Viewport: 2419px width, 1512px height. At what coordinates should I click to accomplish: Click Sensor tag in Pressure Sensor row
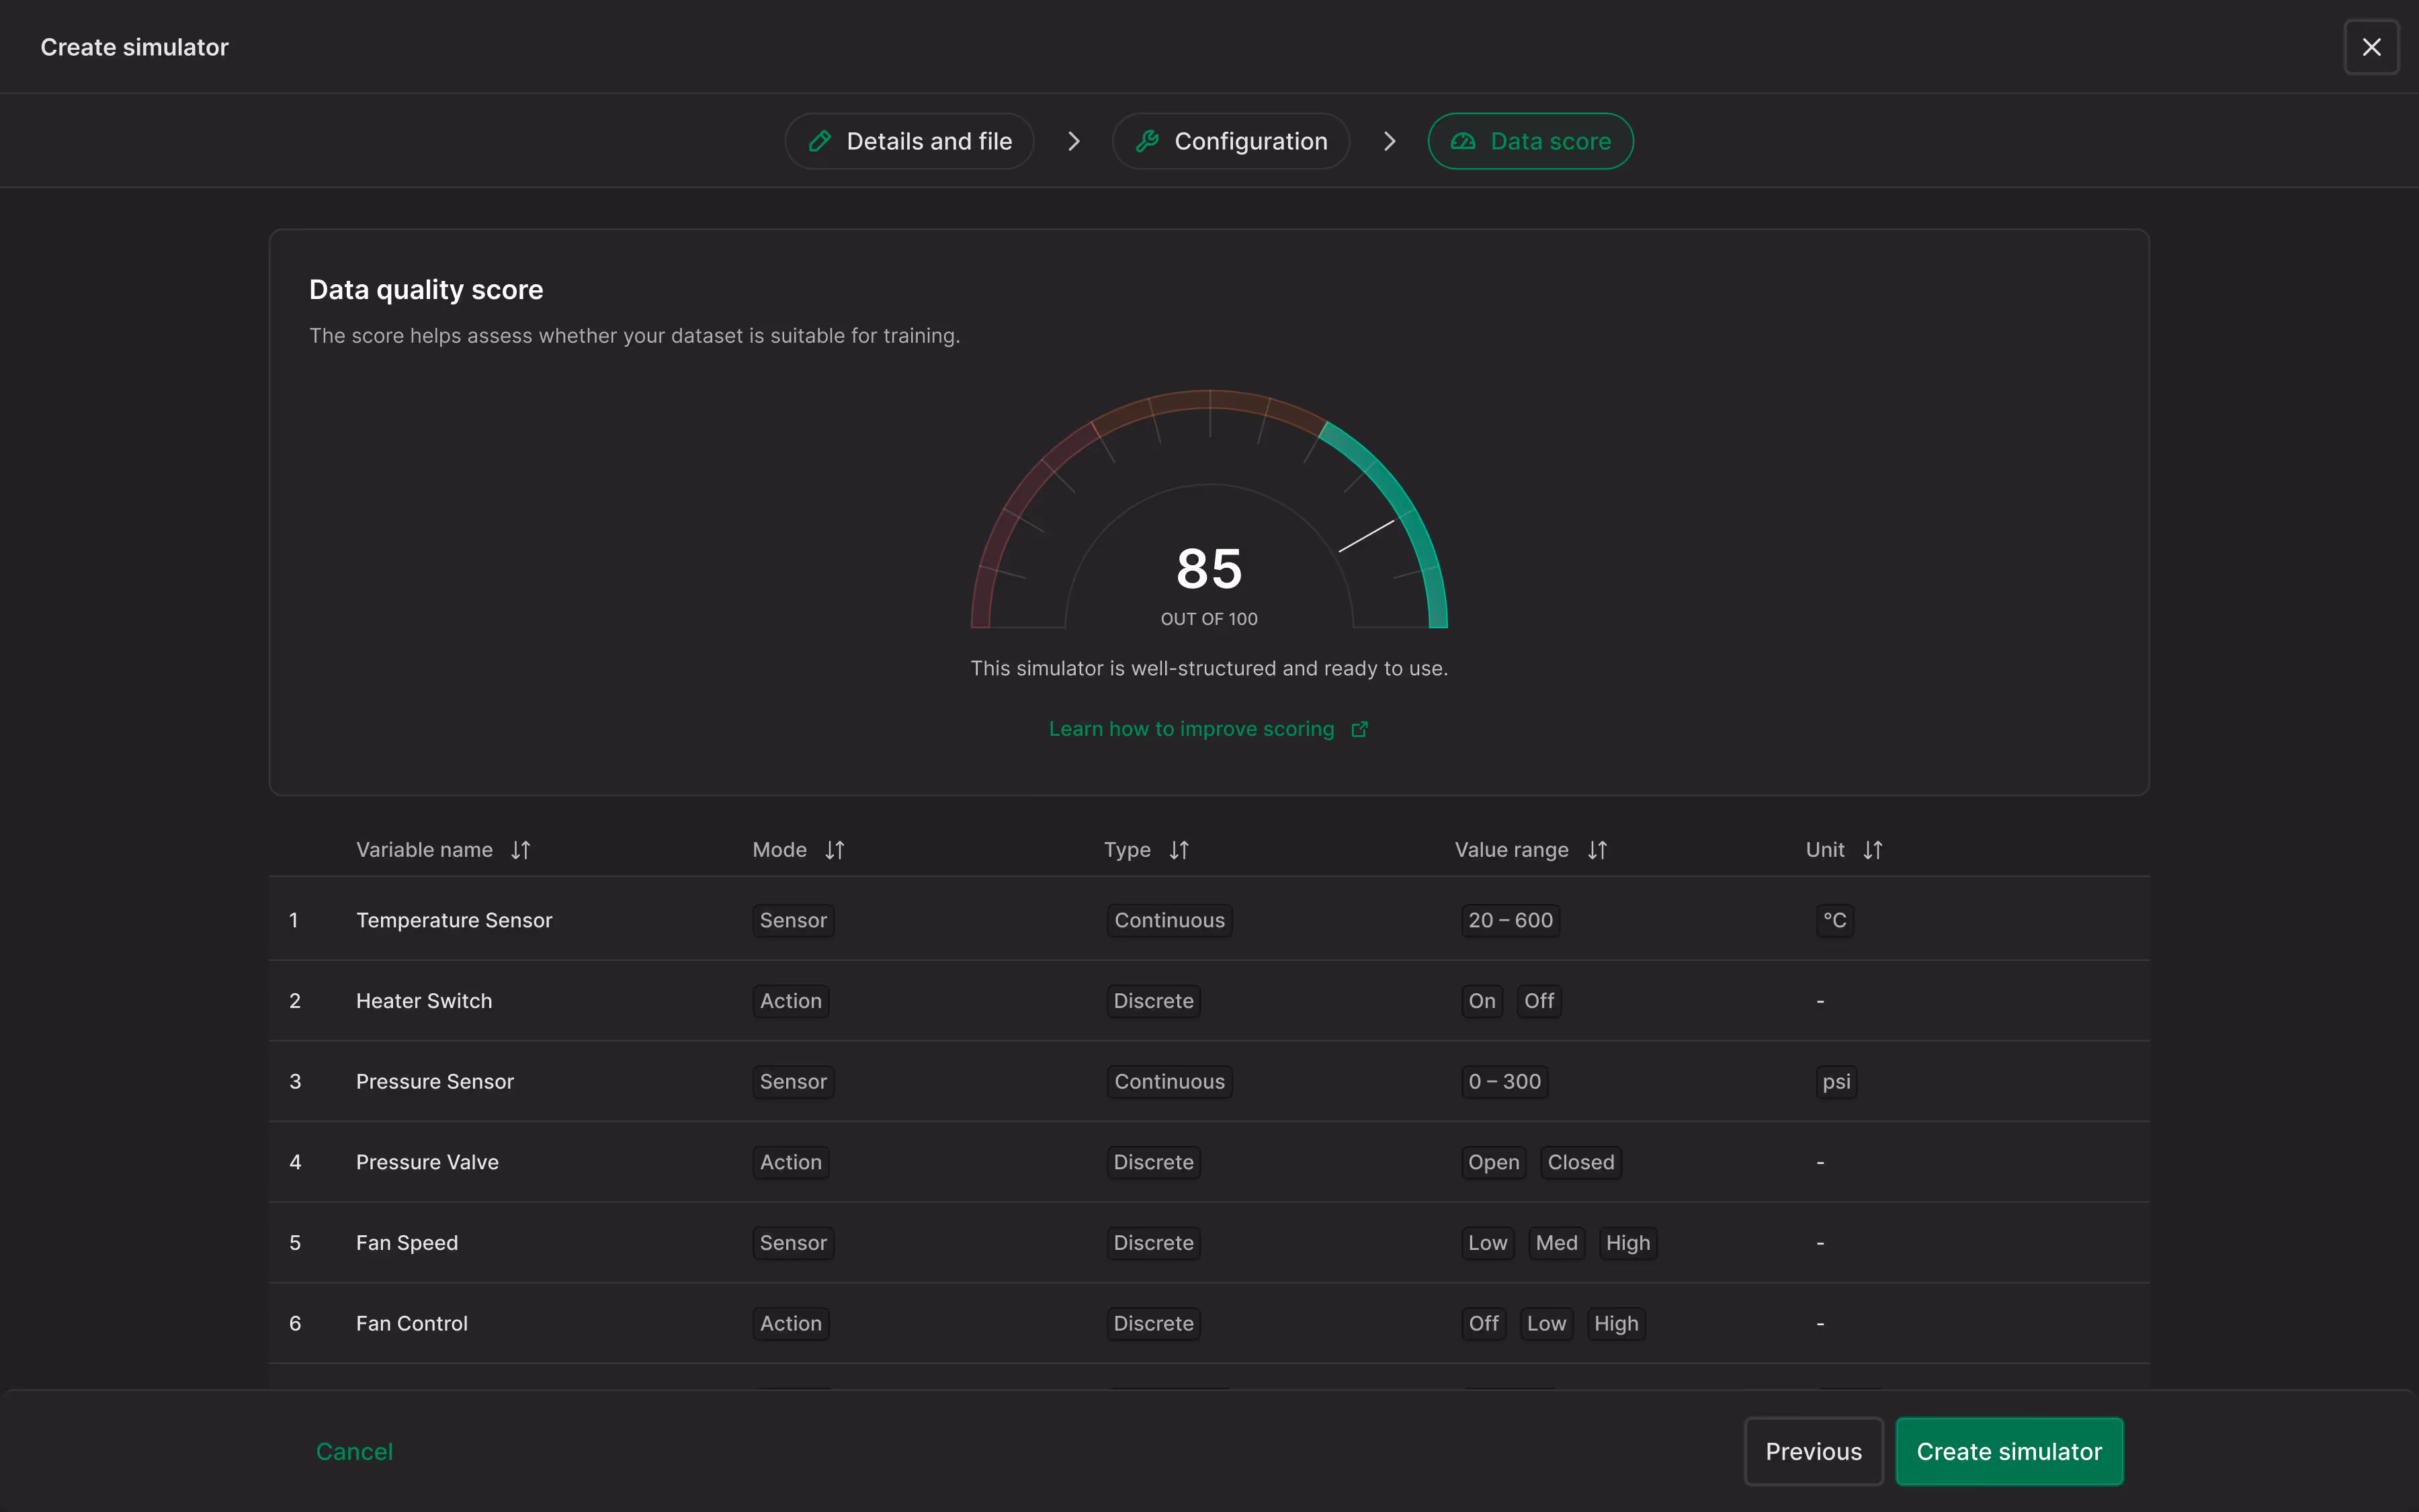794,1081
